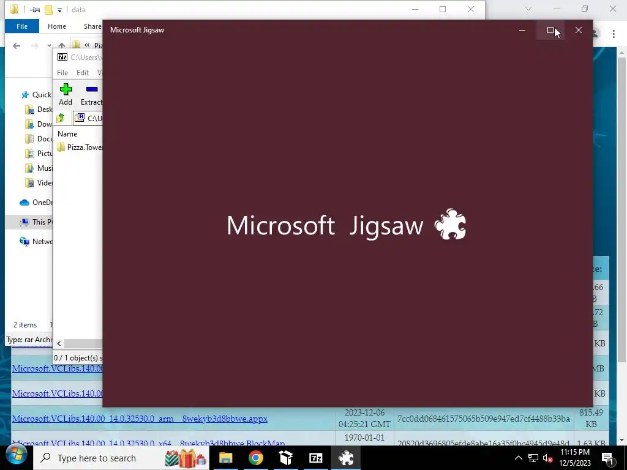Open the Quick Access toolbar customize dropdown
This screenshot has width=627, height=470.
click(x=59, y=10)
